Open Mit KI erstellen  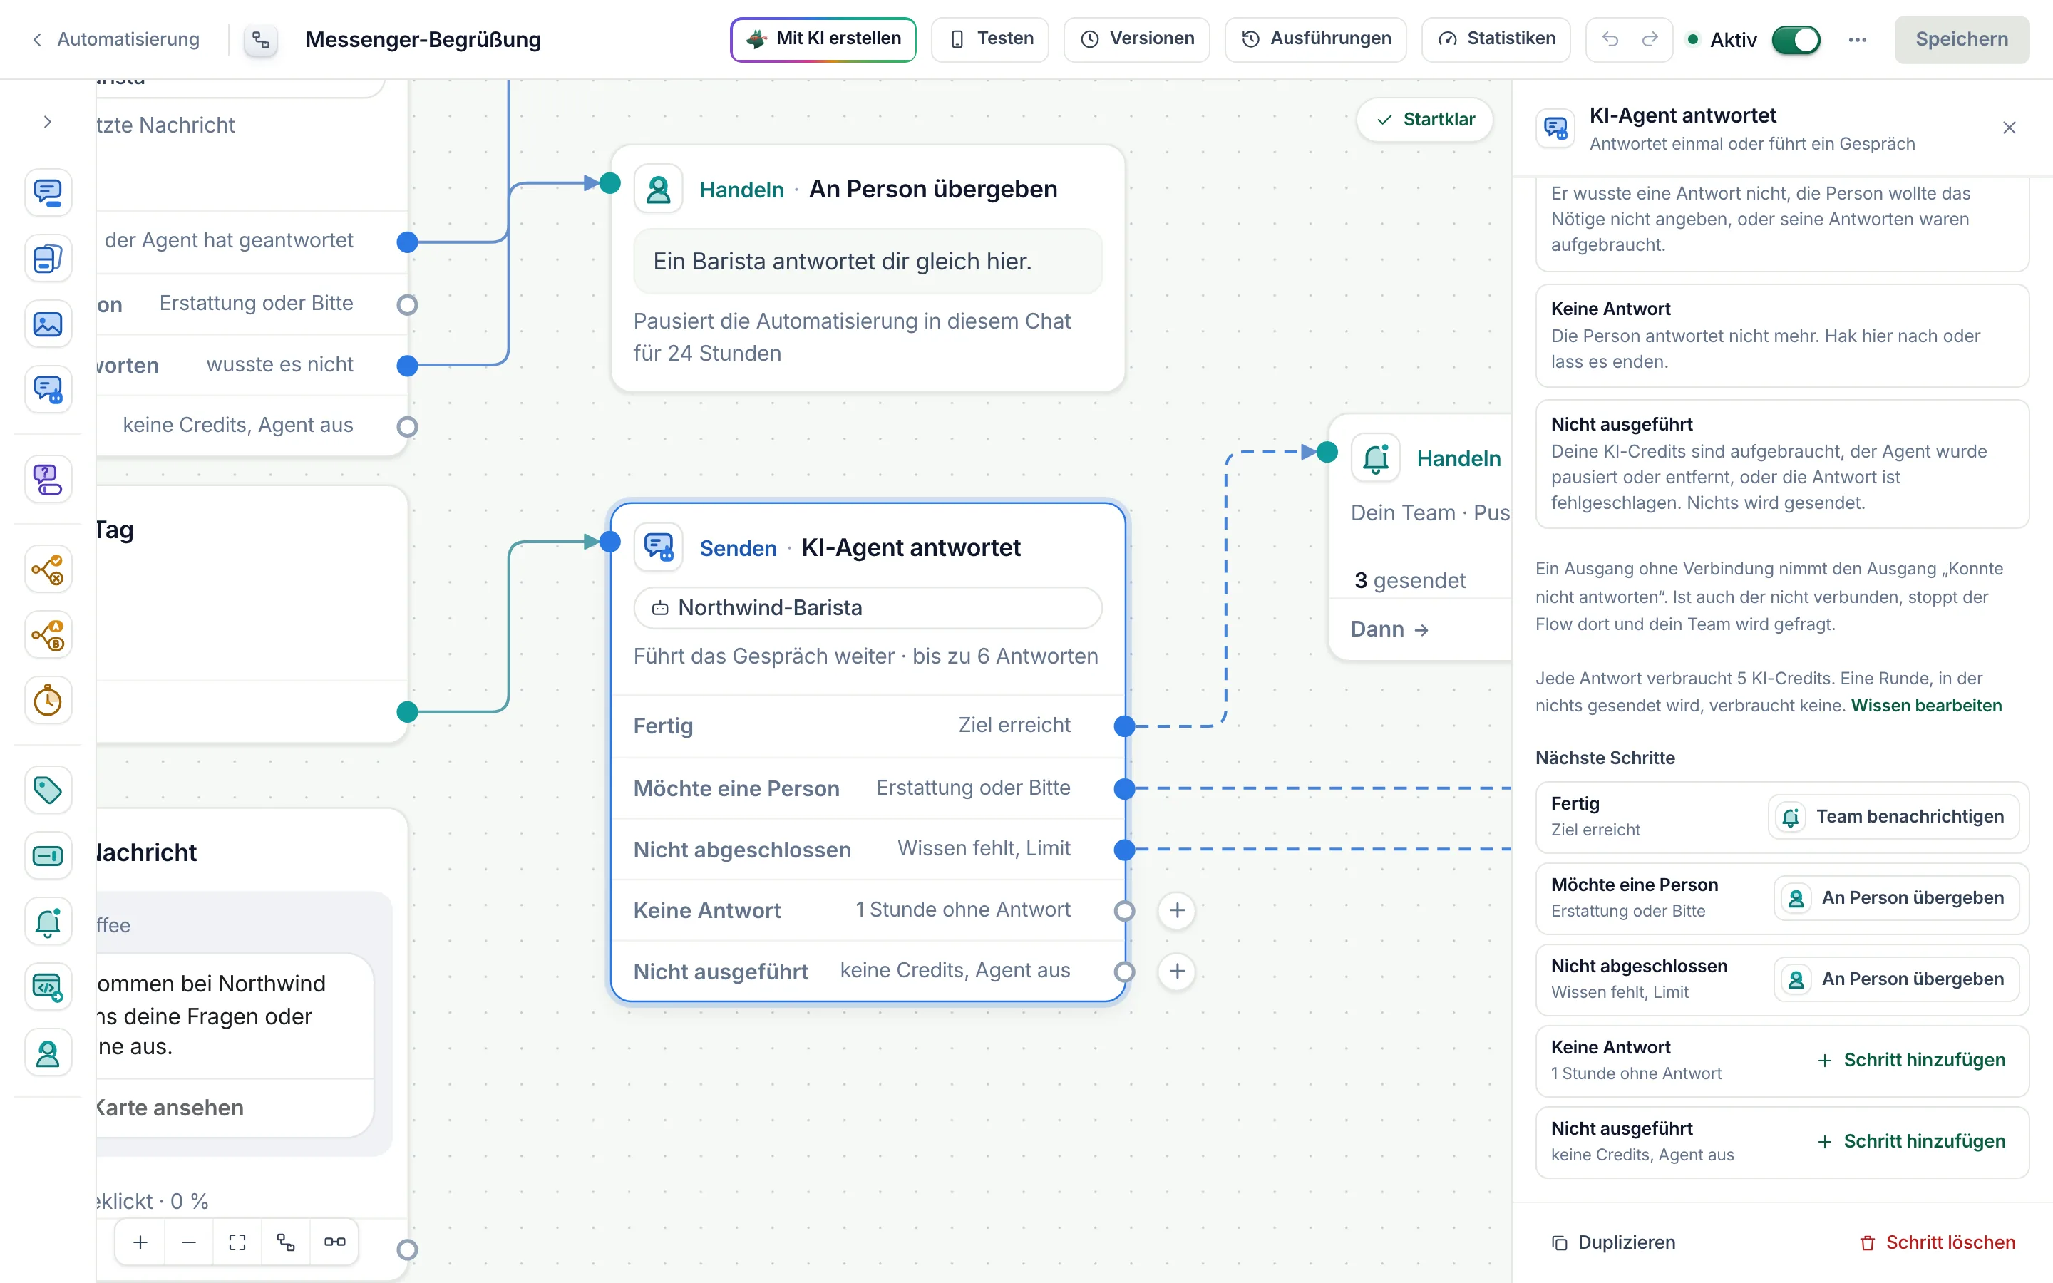823,39
